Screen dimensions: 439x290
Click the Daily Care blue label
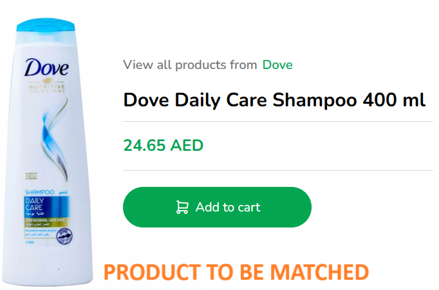point(46,207)
